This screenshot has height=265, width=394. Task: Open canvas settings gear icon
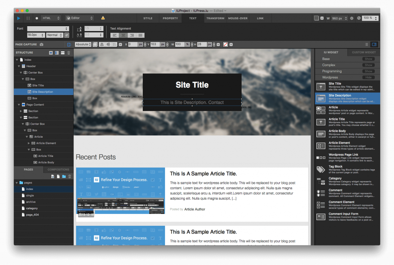(352, 18)
